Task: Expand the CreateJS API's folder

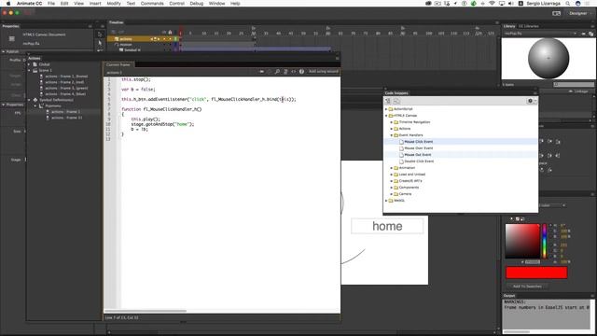Action: point(392,181)
